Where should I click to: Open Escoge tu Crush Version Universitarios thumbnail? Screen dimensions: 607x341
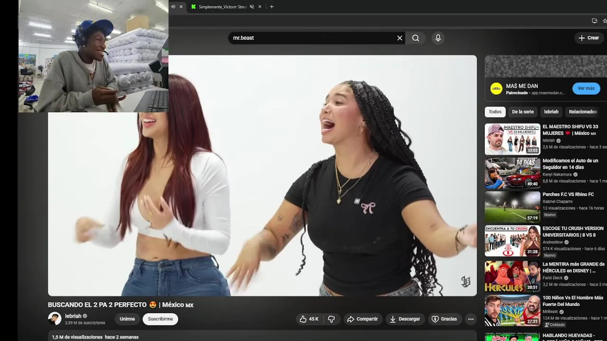click(x=512, y=241)
